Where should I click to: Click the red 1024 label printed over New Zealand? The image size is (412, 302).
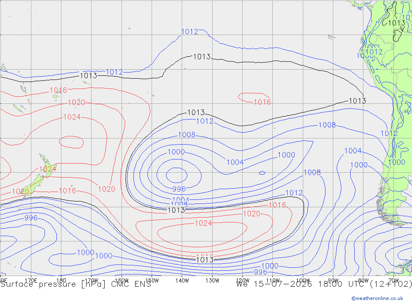(48, 169)
